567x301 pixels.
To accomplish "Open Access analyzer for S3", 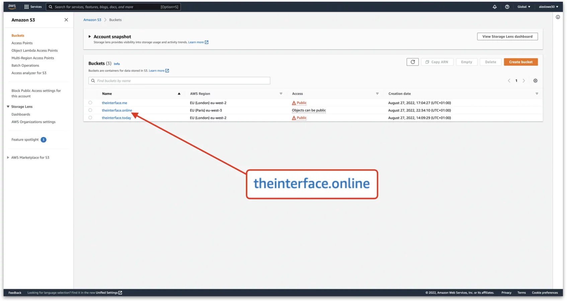I will pos(29,73).
